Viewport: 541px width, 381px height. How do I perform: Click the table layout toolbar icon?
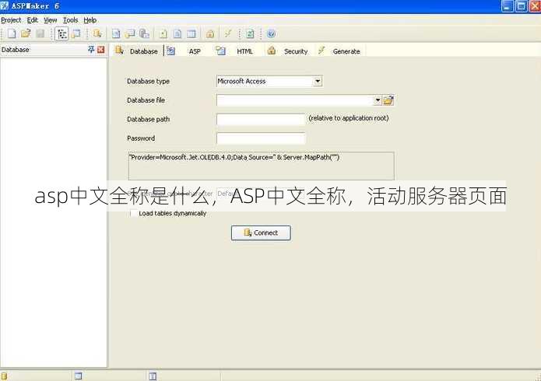pos(191,33)
